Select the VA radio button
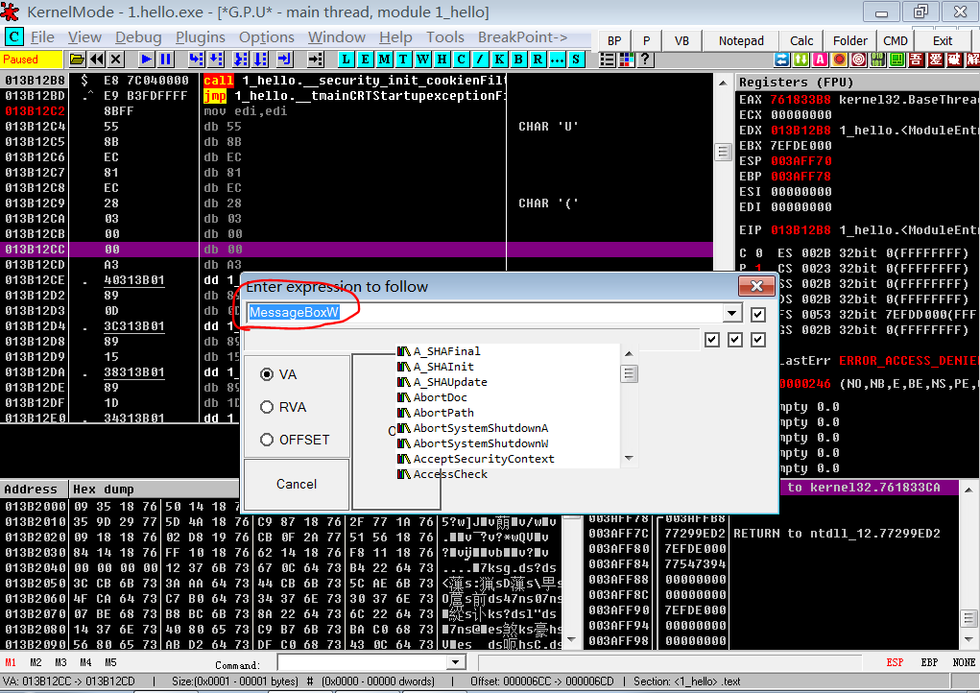 pyautogui.click(x=267, y=374)
